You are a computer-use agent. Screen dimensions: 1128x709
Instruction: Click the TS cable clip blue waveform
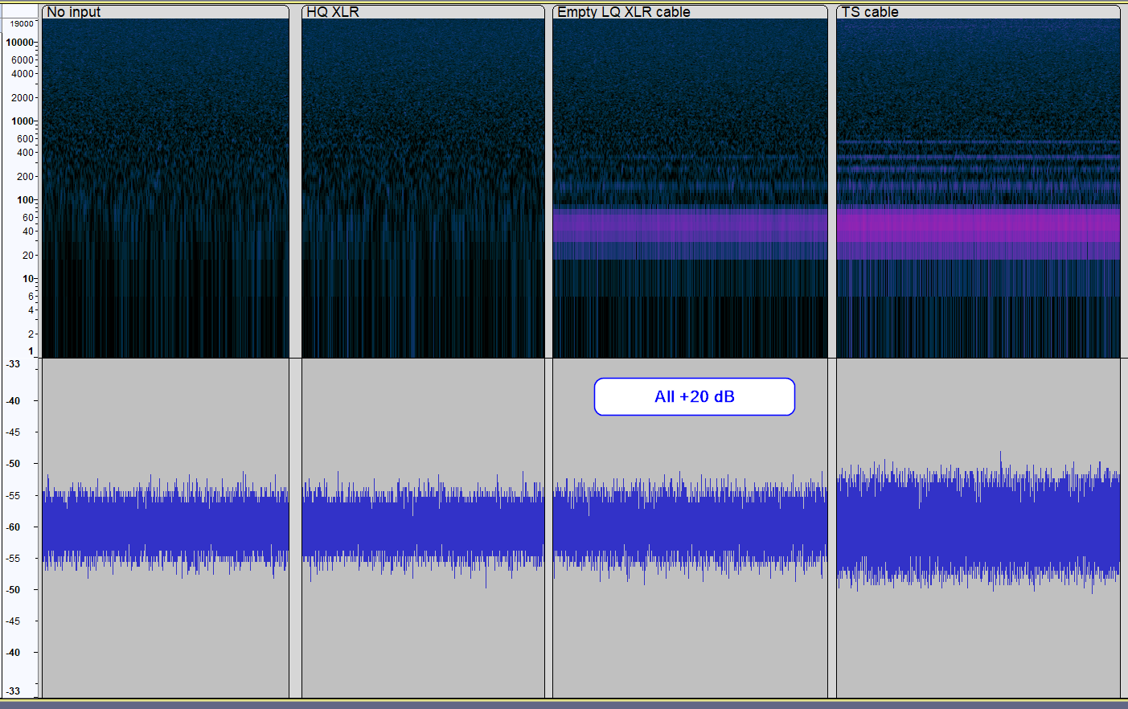coord(978,523)
